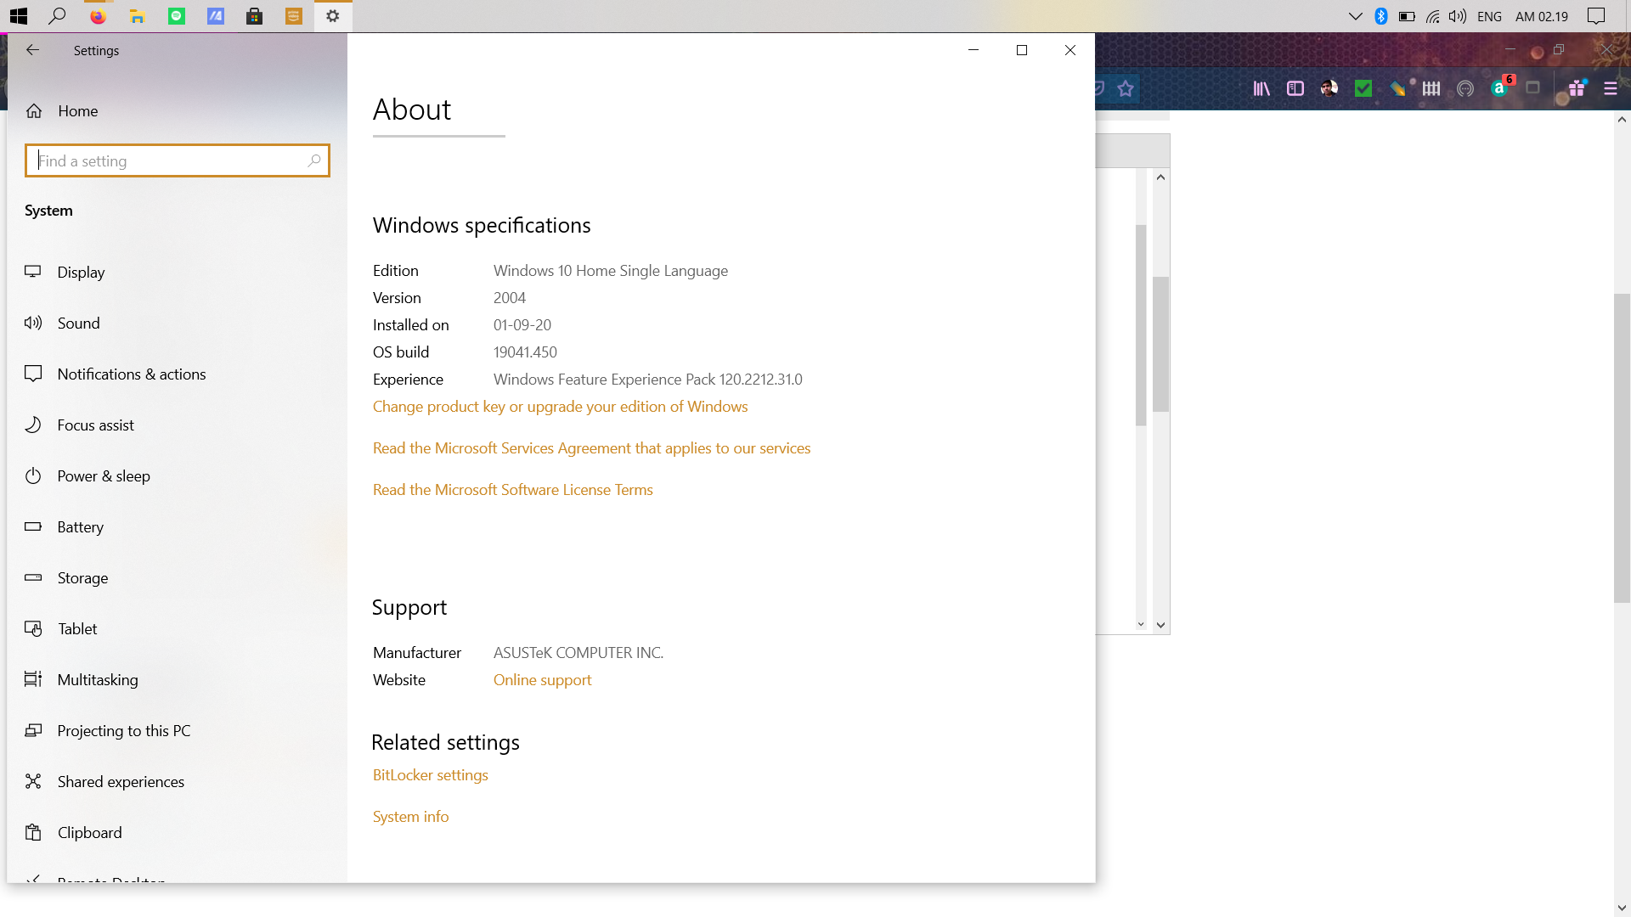
Task: Open BitLocker settings link
Action: (430, 775)
